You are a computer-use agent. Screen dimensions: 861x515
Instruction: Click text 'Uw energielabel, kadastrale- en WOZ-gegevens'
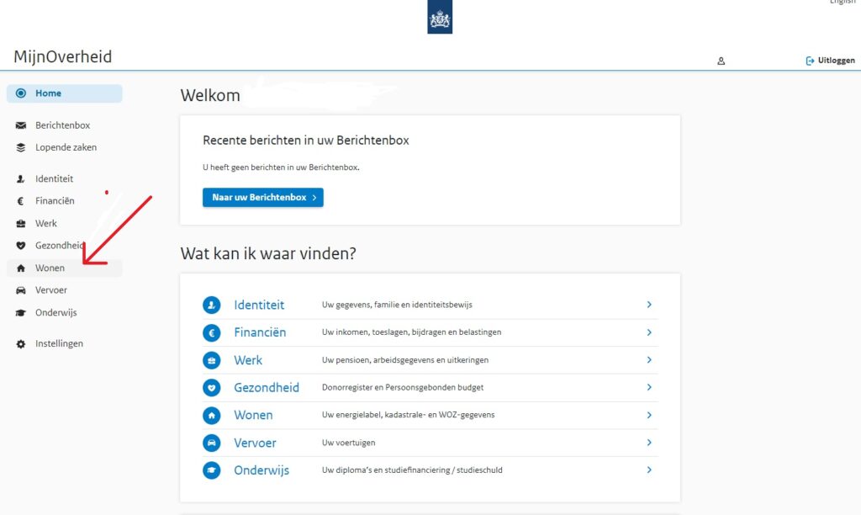[409, 415]
